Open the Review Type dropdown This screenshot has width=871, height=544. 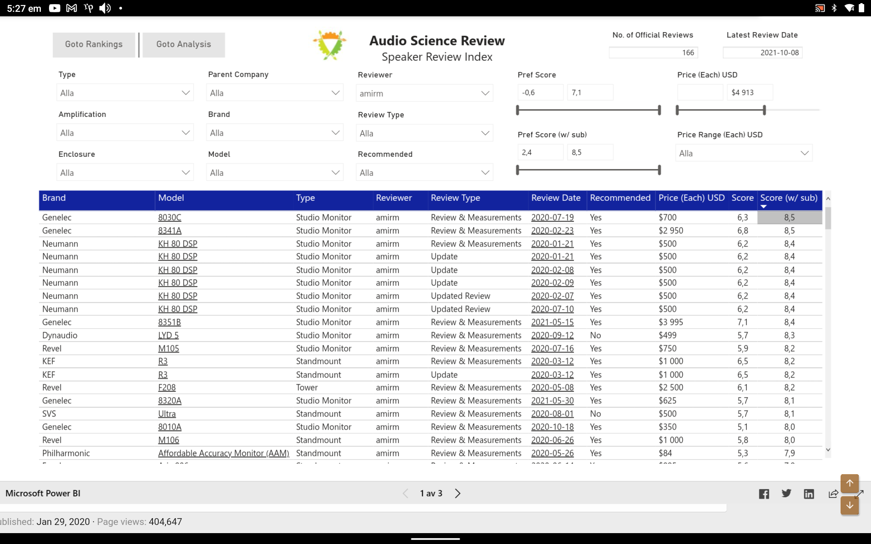pos(425,133)
